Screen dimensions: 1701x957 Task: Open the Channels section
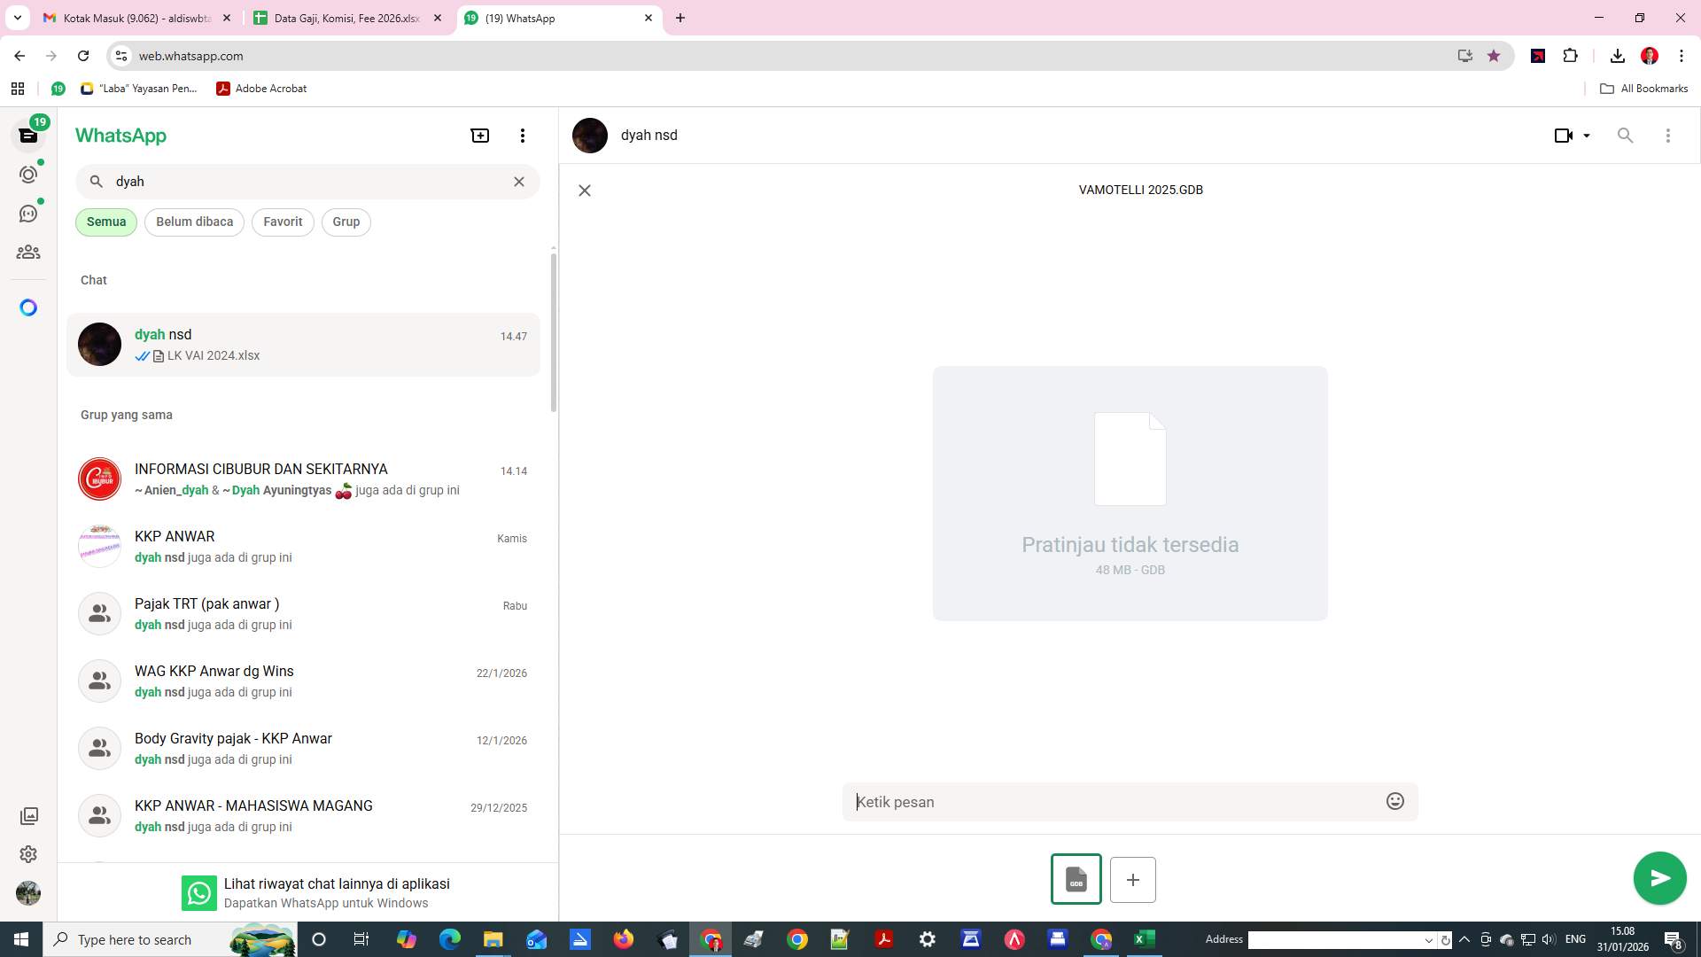(x=28, y=213)
